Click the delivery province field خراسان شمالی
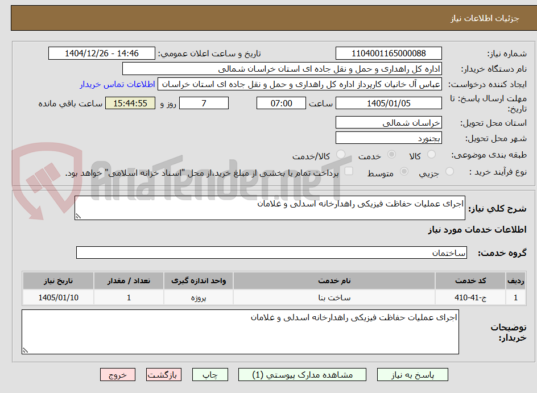Image resolution: width=537 pixels, height=393 pixels. tap(389, 122)
